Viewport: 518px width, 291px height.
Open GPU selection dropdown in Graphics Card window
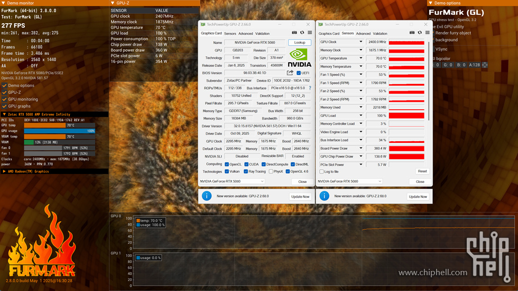click(x=232, y=181)
